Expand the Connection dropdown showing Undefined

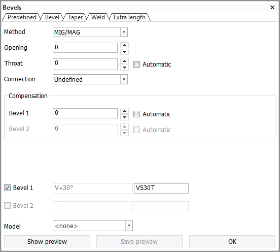pyautogui.click(x=90, y=79)
